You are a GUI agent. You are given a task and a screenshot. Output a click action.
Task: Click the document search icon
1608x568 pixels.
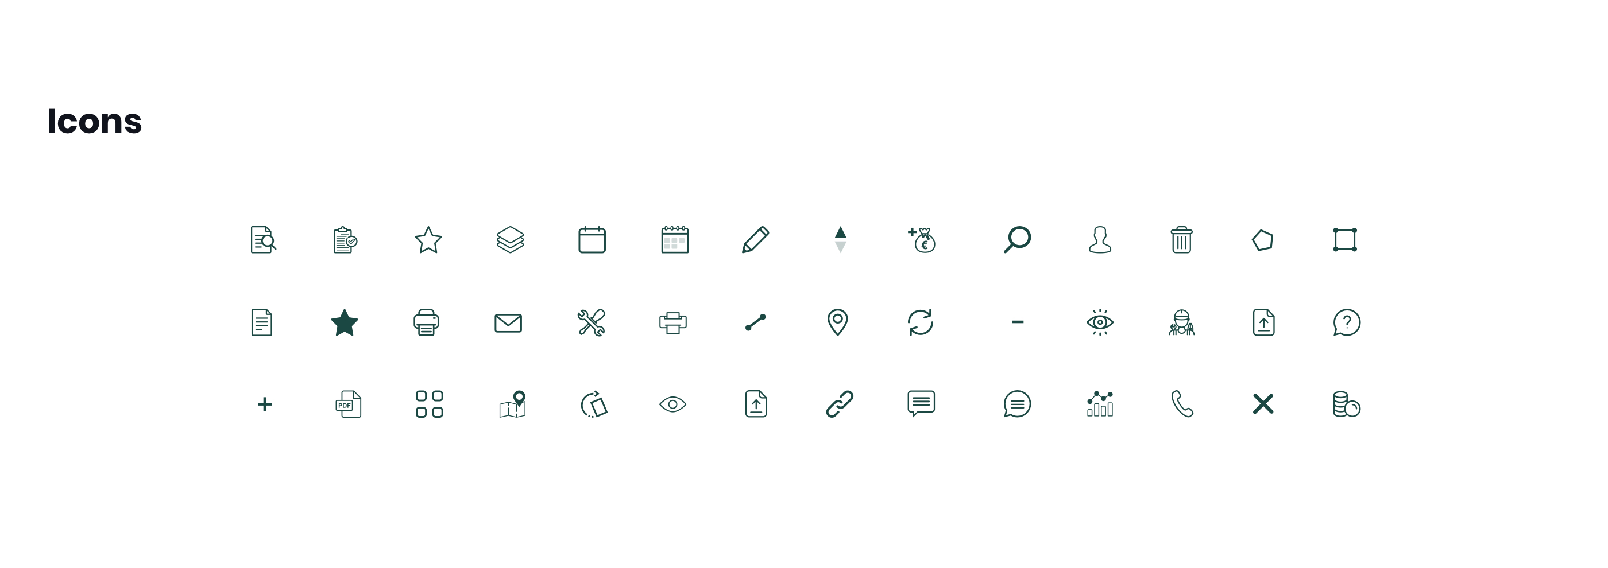(x=263, y=239)
